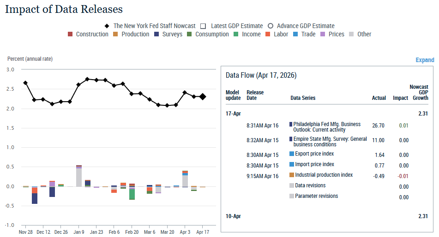The width and height of the screenshot is (439, 237).
Task: Click the Nov 28 nowcast data point
Action: (25, 83)
